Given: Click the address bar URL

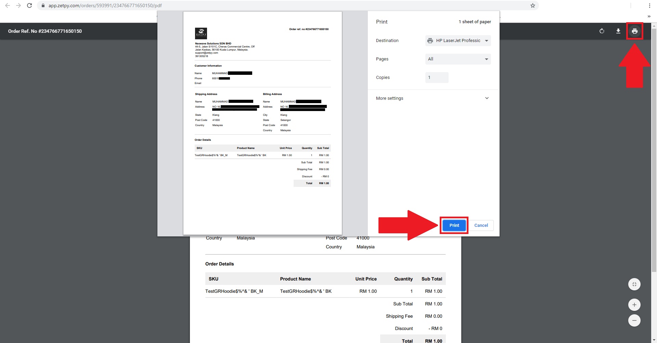Looking at the screenshot, I should [x=105, y=5].
